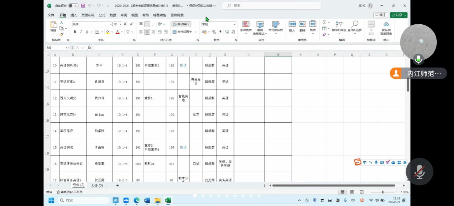
Task: Toggle Wrap Text (自动换行)
Action: [181, 24]
